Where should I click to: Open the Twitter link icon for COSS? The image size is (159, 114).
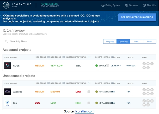point(148,64)
